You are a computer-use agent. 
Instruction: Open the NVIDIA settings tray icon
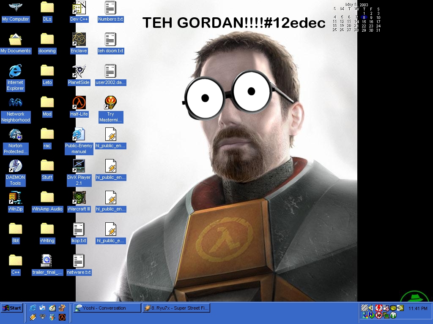coord(400,308)
